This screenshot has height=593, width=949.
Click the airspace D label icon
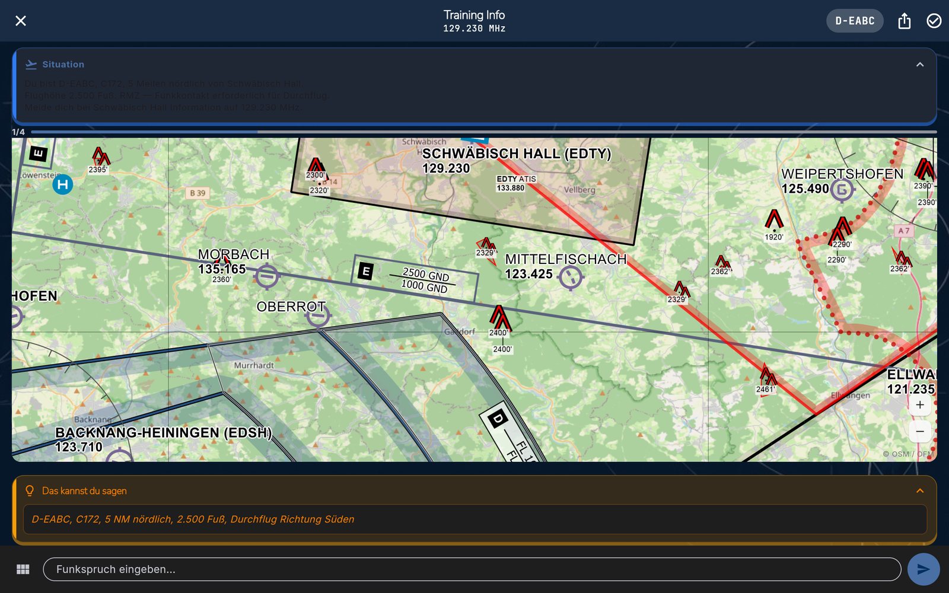click(498, 420)
